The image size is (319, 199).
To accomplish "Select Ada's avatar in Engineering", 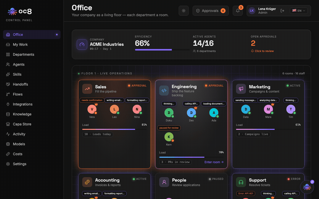I will (214, 113).
